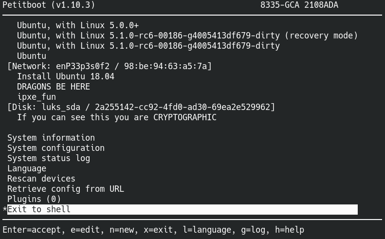Open Retrieve config from URL
The width and height of the screenshot is (385, 239).
[x=66, y=189]
